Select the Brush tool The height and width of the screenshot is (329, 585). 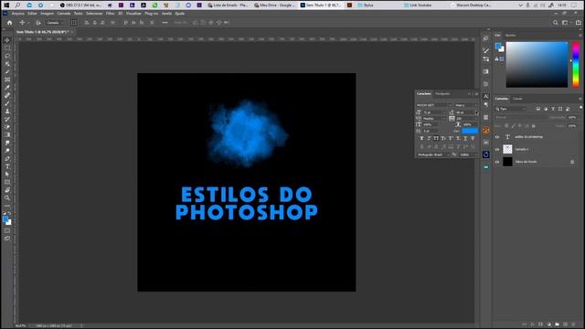pyautogui.click(x=7, y=103)
